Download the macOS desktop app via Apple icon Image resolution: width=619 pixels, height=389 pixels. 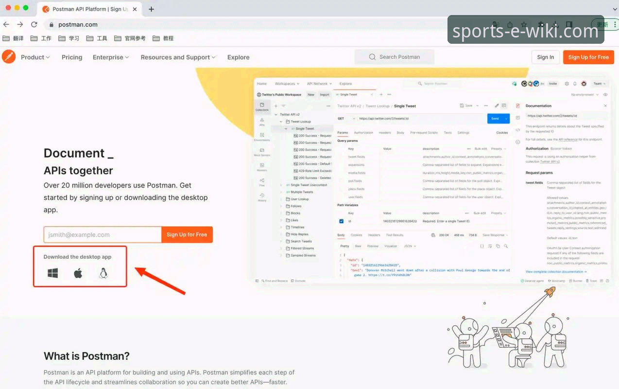click(x=78, y=273)
